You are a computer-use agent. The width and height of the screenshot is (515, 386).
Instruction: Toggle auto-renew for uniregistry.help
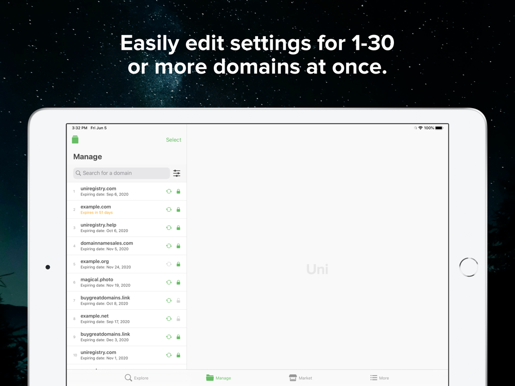pyautogui.click(x=169, y=228)
